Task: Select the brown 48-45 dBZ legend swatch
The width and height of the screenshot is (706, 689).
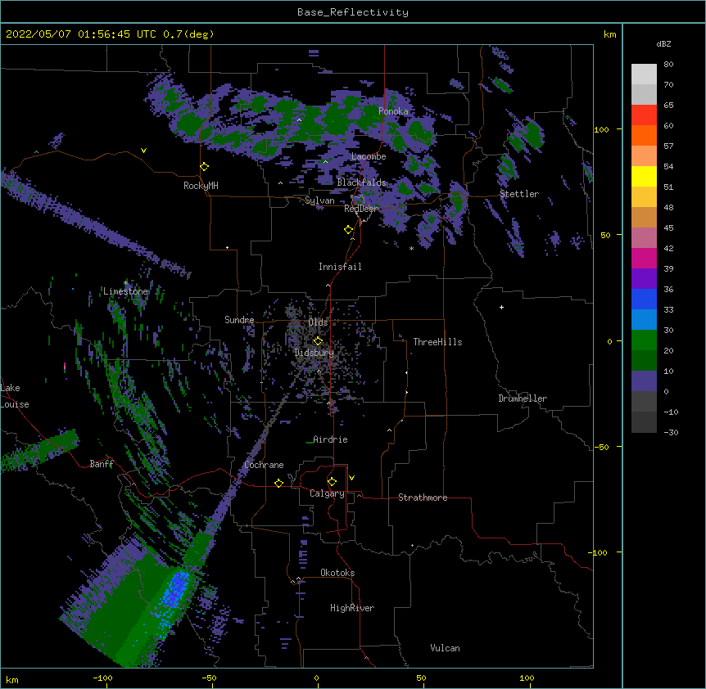Action: (644, 218)
